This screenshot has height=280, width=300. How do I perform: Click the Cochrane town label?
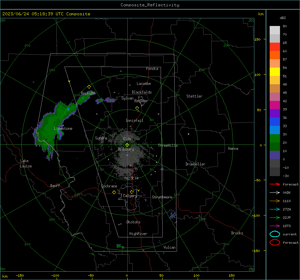click(109, 186)
